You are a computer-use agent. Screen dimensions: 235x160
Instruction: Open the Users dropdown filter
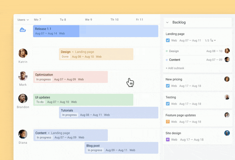(23, 20)
